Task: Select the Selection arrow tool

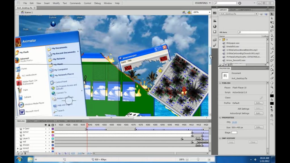Action: click(272, 14)
